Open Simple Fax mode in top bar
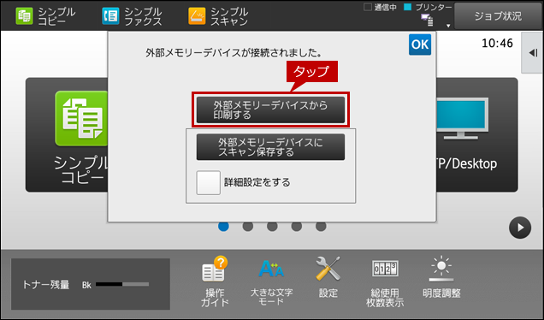The height and width of the screenshot is (320, 544). [132, 16]
